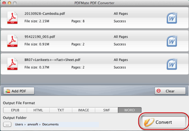Viewport: 189px width, 131px height.
Task: Click anvsoft in the output path
Action: (x=33, y=124)
